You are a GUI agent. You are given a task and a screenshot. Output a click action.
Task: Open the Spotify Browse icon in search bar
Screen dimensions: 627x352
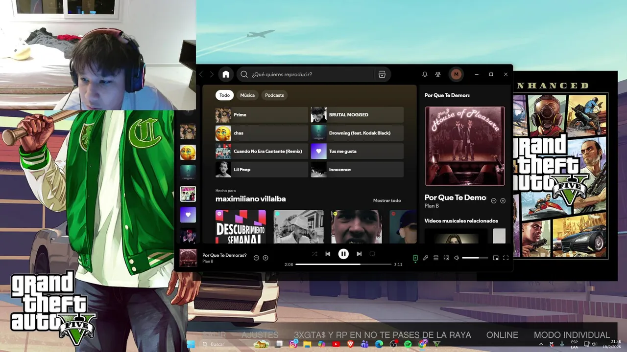(x=382, y=74)
